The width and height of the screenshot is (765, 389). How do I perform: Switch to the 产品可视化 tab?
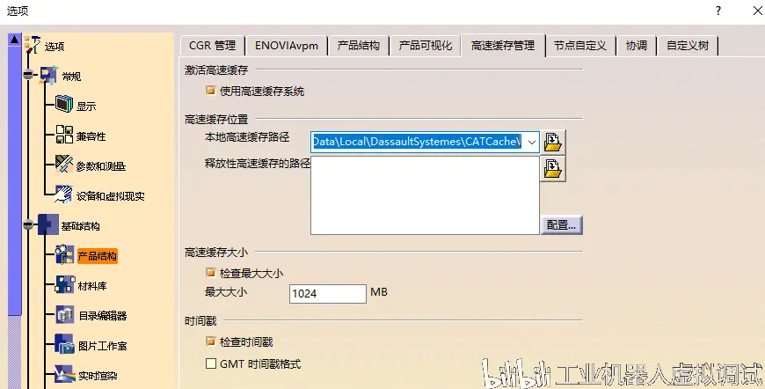click(x=426, y=46)
